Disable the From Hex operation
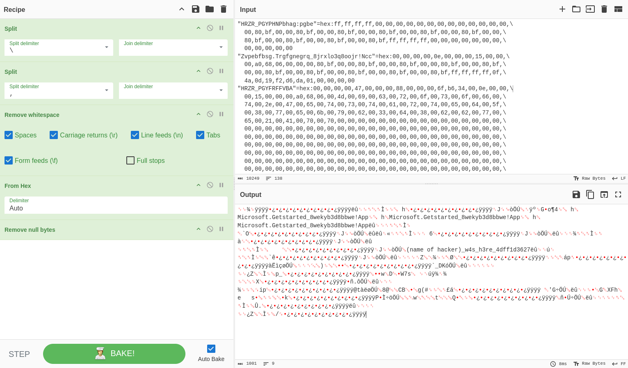This screenshot has width=628, height=368. click(210, 185)
